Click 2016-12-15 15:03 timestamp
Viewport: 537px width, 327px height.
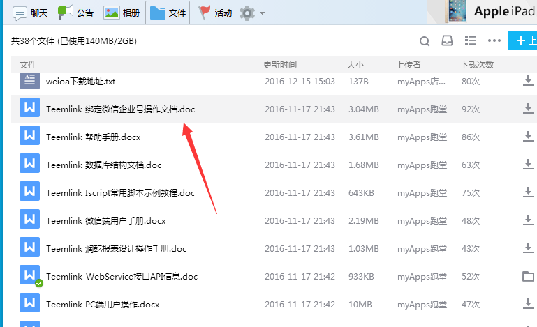[300, 82]
